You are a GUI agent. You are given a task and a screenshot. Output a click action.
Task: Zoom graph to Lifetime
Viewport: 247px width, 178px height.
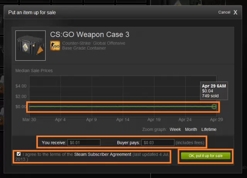tap(209, 129)
